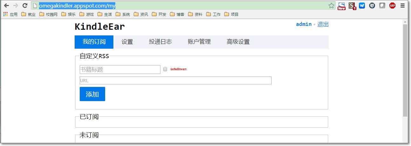Open the 资料 bookmark folder
411x146 pixels.
pyautogui.click(x=195, y=14)
